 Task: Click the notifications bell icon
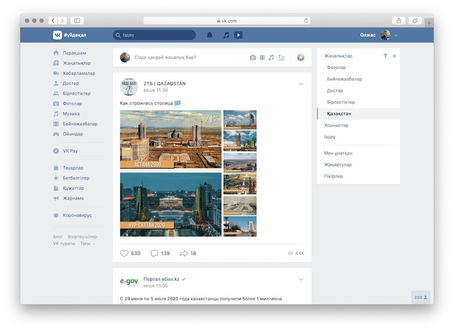(x=209, y=35)
